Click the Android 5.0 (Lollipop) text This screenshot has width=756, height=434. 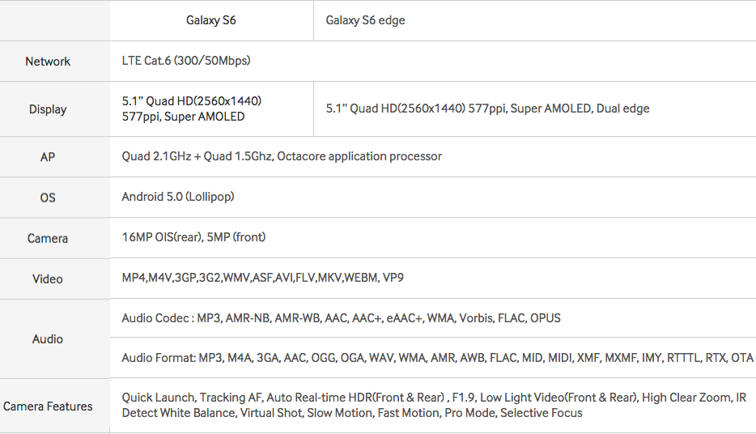178,197
